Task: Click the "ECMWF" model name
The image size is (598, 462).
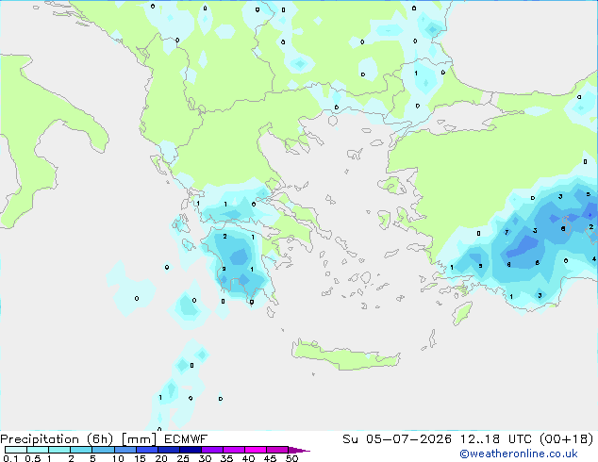Action: 186,439
